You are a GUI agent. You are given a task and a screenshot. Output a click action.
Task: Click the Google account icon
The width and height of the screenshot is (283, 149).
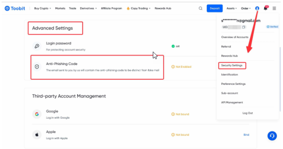point(37,114)
